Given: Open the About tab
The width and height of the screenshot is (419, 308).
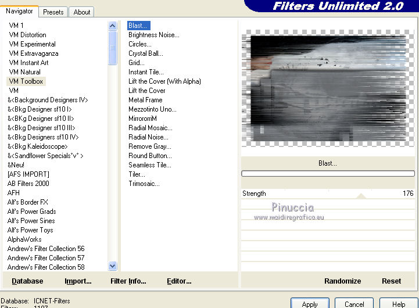Looking at the screenshot, I should [x=82, y=12].
